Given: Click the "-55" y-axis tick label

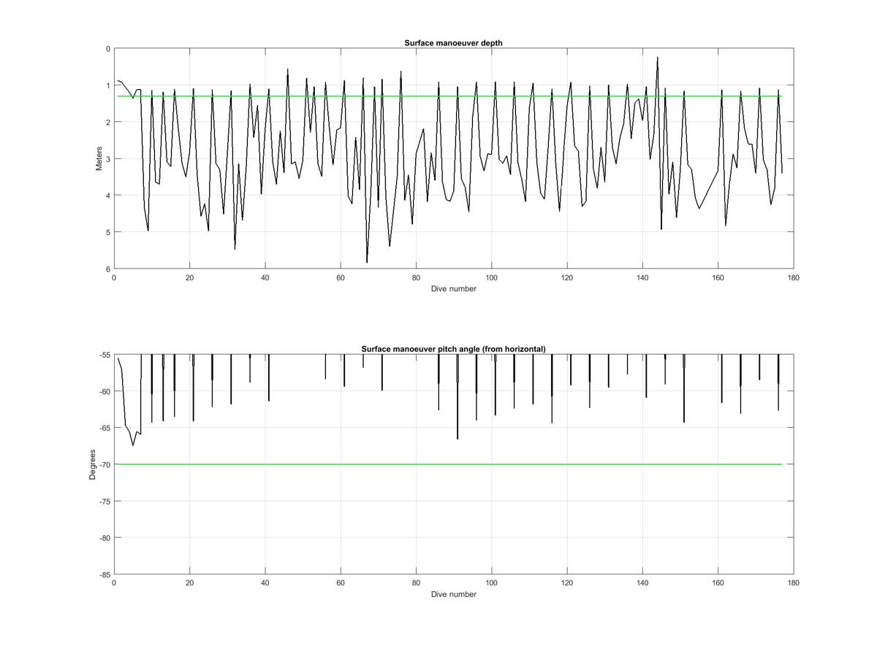Looking at the screenshot, I should [104, 355].
